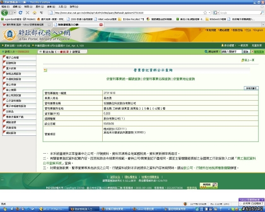Launch Firefox from the quick launch icon
Image resolution: width=265 pixels, height=212 pixels.
pos(17,209)
